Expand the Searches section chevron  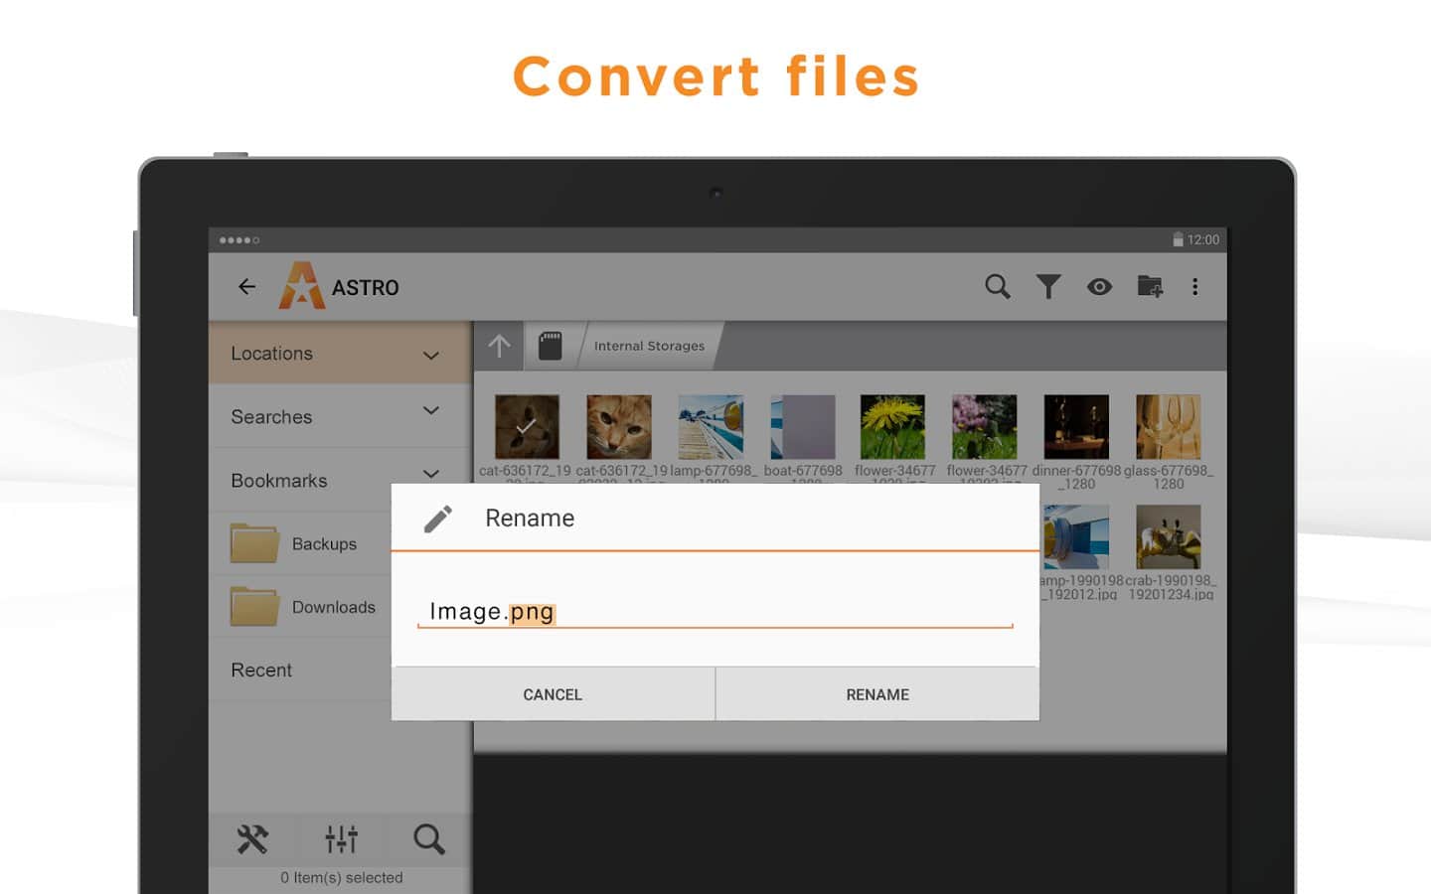431,410
